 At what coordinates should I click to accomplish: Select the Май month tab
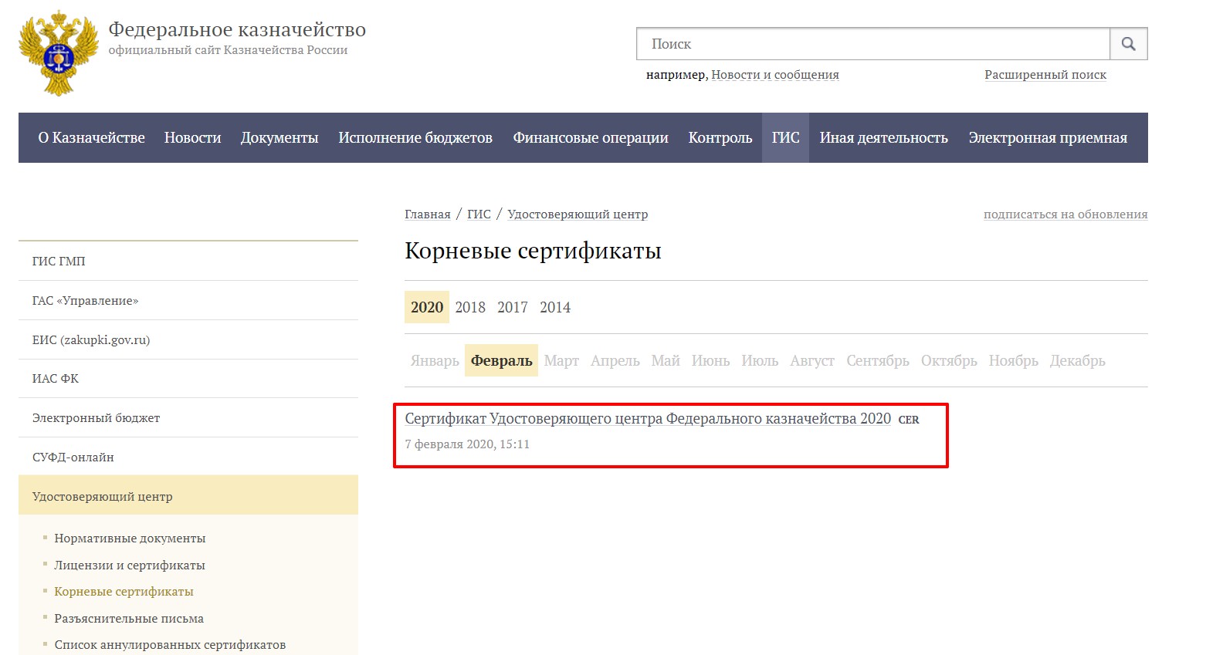tap(666, 360)
